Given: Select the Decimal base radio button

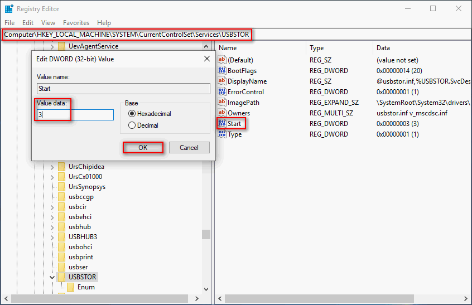Looking at the screenshot, I should 132,125.
